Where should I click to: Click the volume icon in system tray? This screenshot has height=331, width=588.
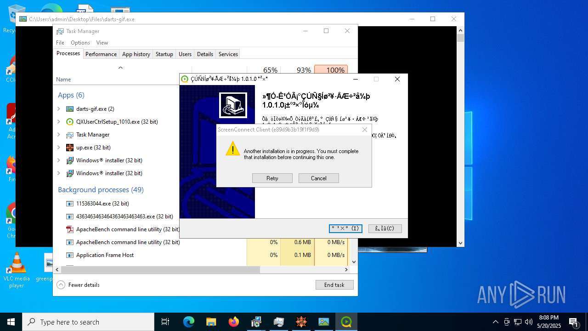click(529, 322)
